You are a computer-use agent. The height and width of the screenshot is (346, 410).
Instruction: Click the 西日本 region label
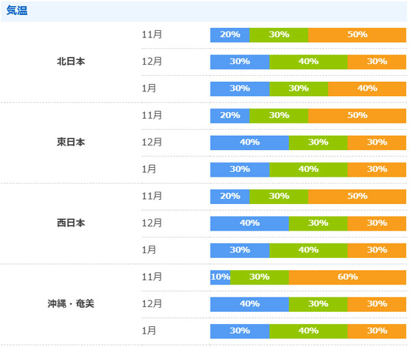tap(71, 223)
